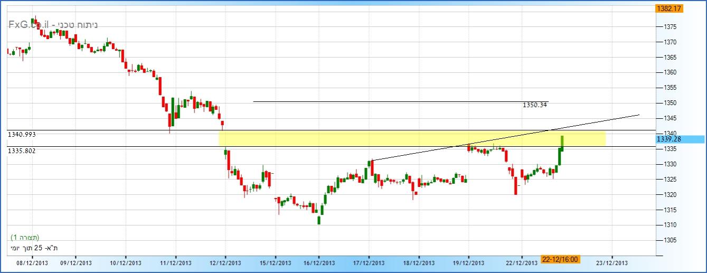Image resolution: width=707 pixels, height=273 pixels.
Task: Click the 23/12/2013 date on time axis
Action: (612, 262)
